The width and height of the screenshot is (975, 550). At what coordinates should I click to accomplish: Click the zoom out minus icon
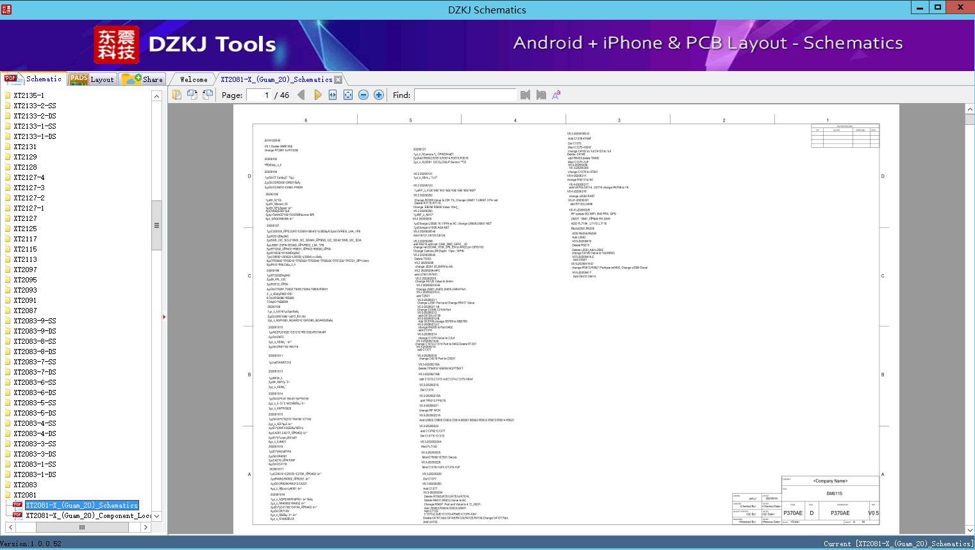pos(363,95)
